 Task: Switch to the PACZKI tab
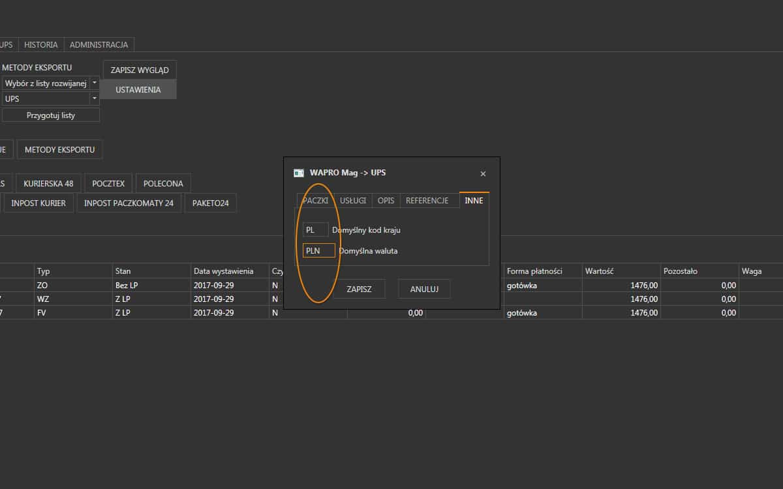pyautogui.click(x=315, y=201)
